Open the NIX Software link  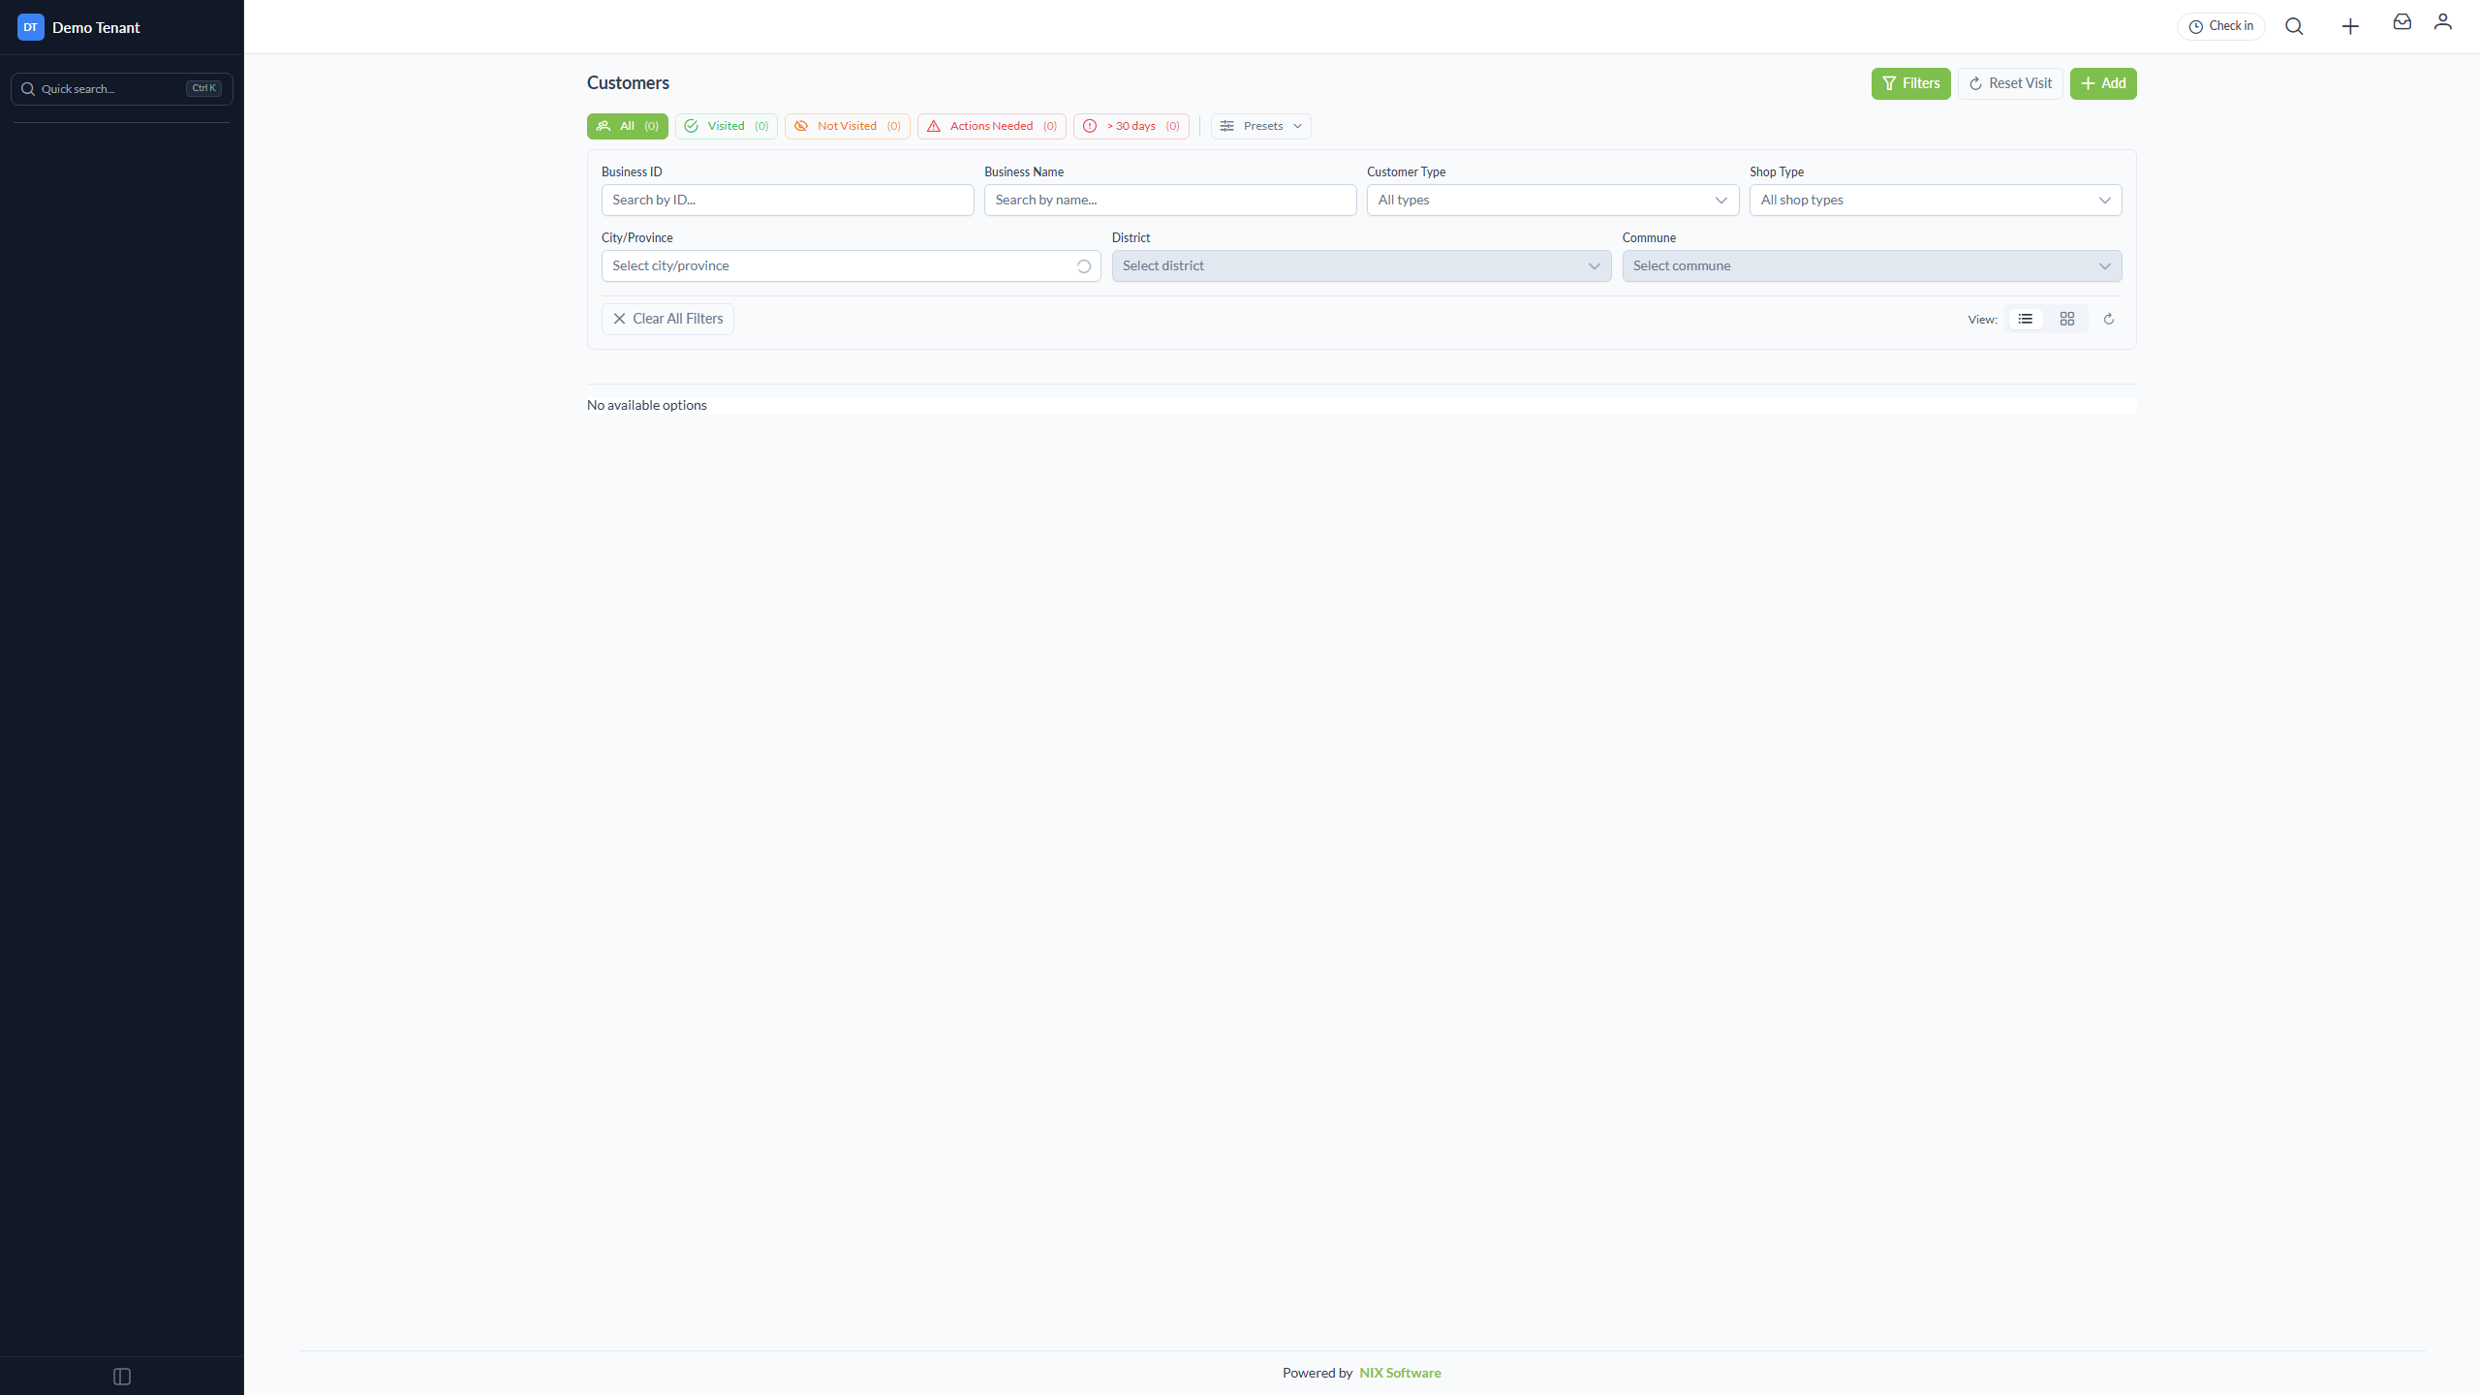pos(1400,1373)
